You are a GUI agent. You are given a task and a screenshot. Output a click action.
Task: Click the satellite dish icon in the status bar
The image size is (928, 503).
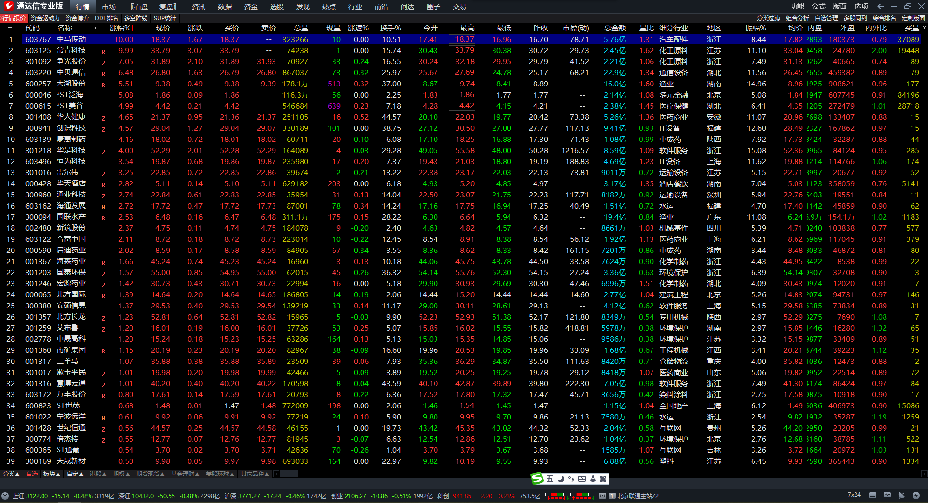click(x=901, y=495)
